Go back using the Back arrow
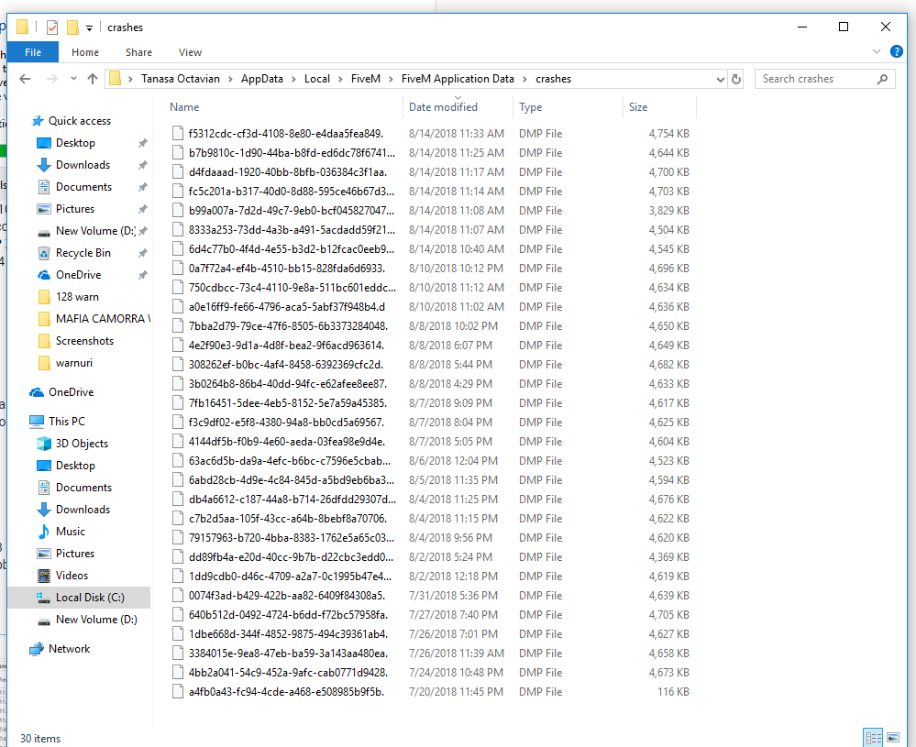 pos(24,79)
